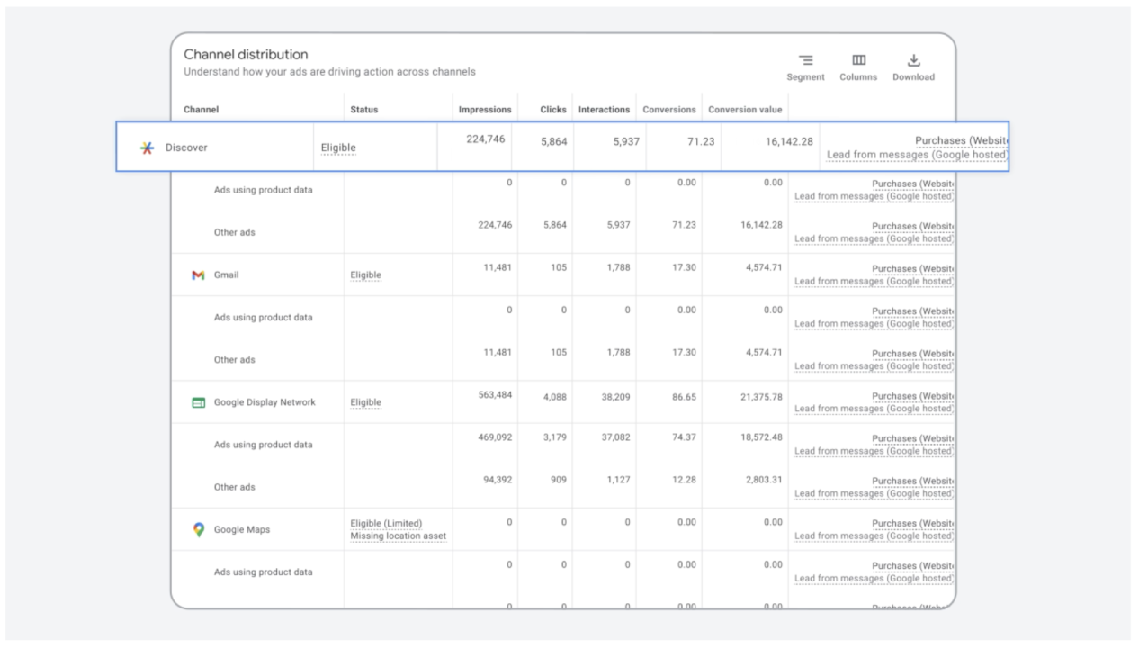
Task: Open the Missing location asset link
Action: 398,535
